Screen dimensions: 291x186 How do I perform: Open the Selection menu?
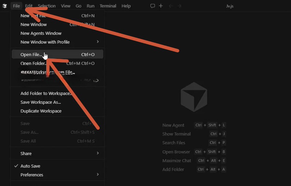pyautogui.click(x=47, y=6)
